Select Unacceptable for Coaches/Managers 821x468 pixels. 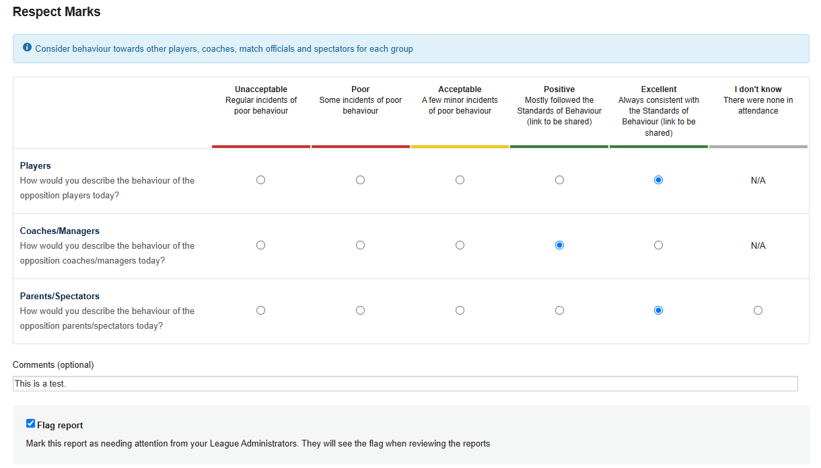pyautogui.click(x=261, y=245)
